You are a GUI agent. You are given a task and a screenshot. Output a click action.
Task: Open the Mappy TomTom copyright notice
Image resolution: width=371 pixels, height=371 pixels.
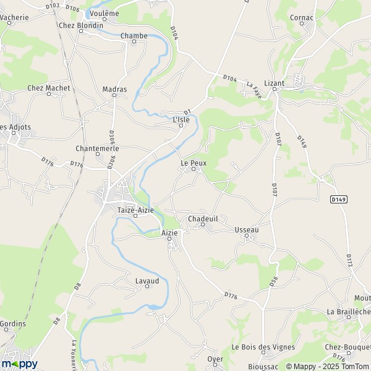[328, 367]
